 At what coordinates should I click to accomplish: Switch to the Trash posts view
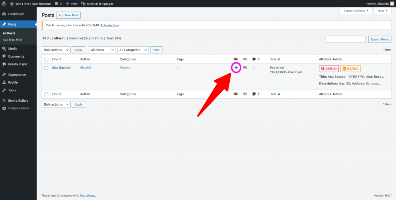(110, 38)
